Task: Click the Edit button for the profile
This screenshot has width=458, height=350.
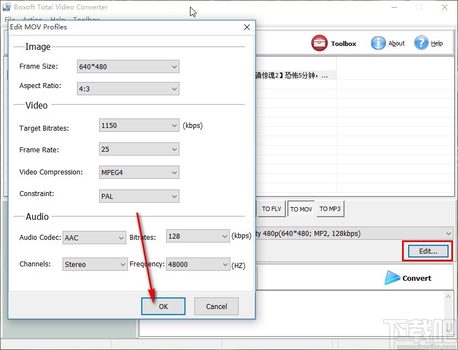Action: point(426,251)
